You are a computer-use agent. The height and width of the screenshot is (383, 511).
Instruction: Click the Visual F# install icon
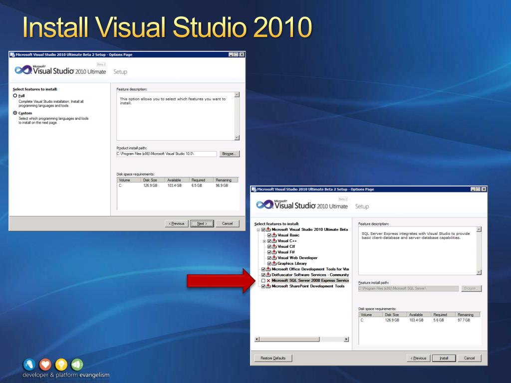(274, 252)
